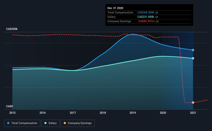Image resolution: width=212 pixels, height=131 pixels.
Task: Click the blue Total Compensation legend dot
Action: click(x=8, y=123)
